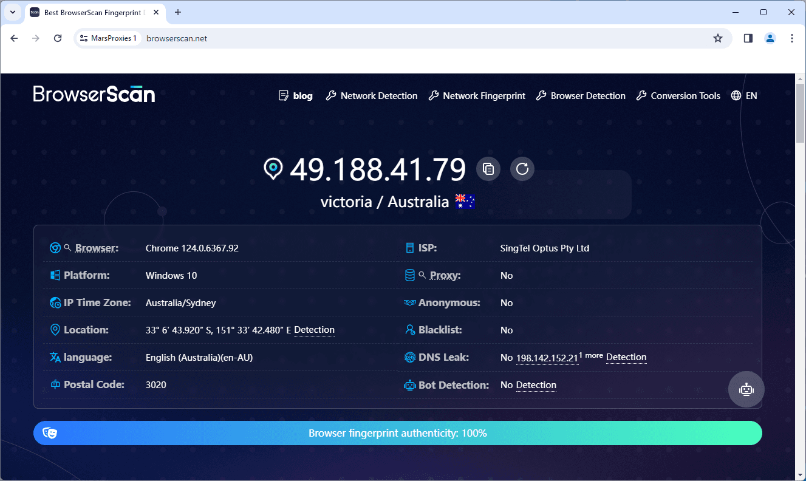Click the 'victoria / Australia' text
Screen dimensions: 806x481
385,202
